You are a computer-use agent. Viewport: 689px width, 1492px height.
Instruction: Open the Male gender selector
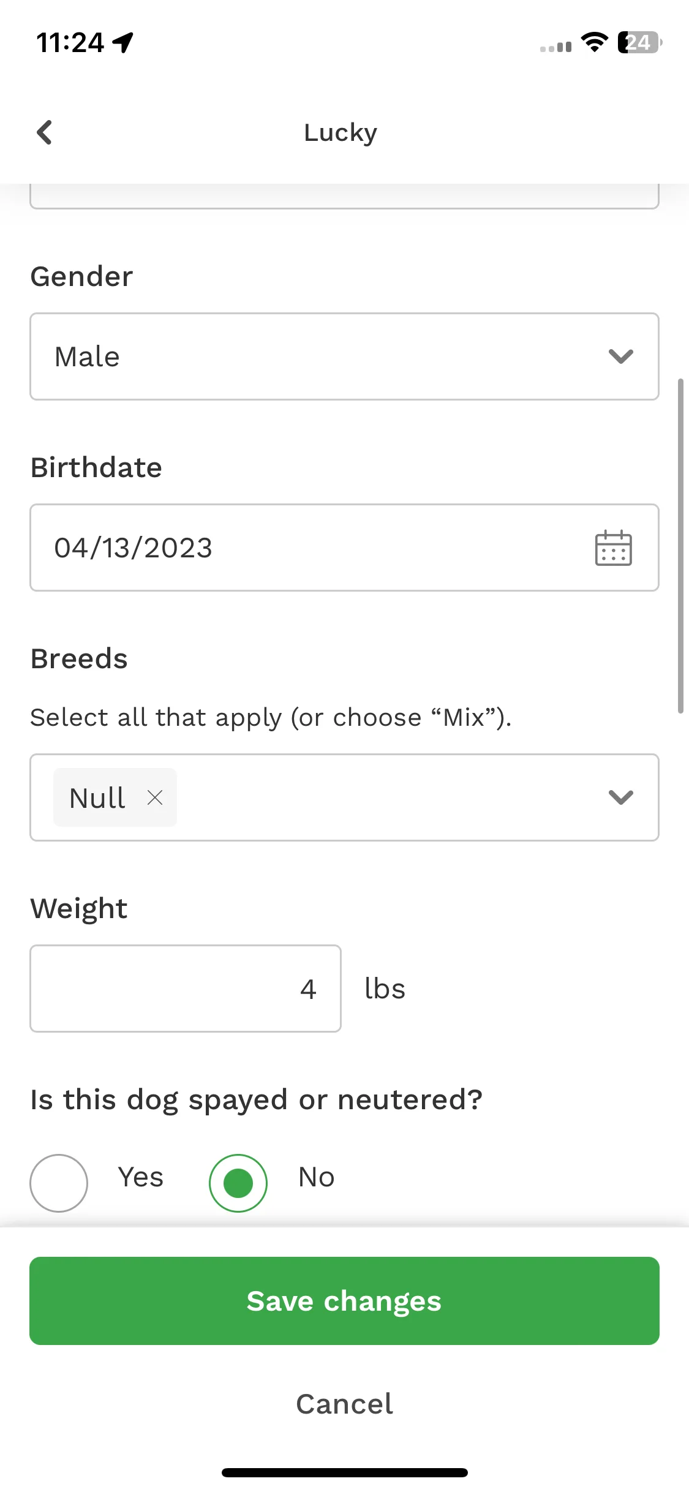[x=344, y=356]
